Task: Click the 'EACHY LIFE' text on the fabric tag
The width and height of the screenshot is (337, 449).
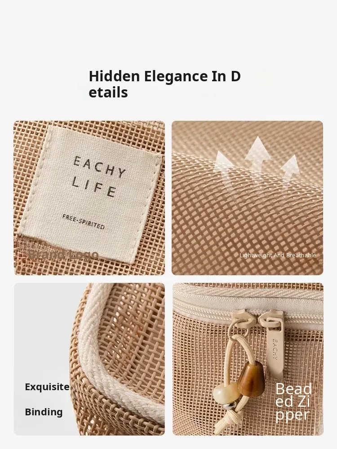Action: pyautogui.click(x=98, y=176)
